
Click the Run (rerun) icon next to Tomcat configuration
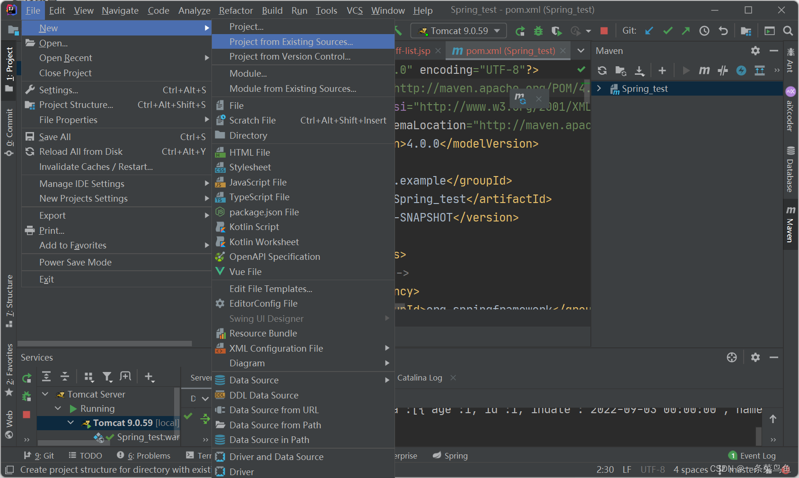(520, 31)
